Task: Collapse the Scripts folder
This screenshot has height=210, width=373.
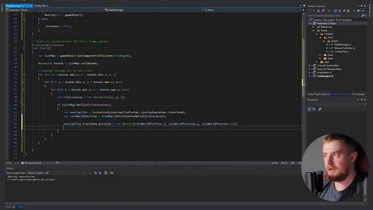Action: 324,41
